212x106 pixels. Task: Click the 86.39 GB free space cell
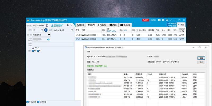(x=139, y=77)
